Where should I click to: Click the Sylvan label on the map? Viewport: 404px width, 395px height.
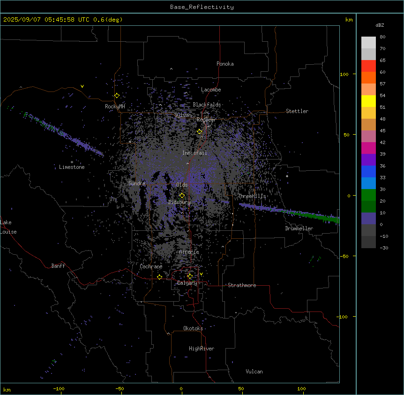[183, 115]
